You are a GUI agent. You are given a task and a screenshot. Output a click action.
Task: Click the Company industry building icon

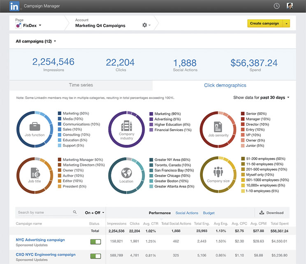tap(126, 126)
